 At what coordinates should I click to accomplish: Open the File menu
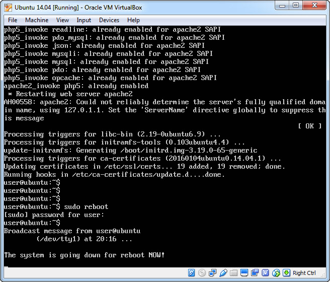coord(13,20)
